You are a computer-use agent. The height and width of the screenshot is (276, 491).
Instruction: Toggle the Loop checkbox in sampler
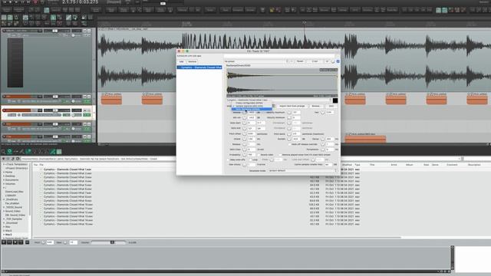click(251, 159)
